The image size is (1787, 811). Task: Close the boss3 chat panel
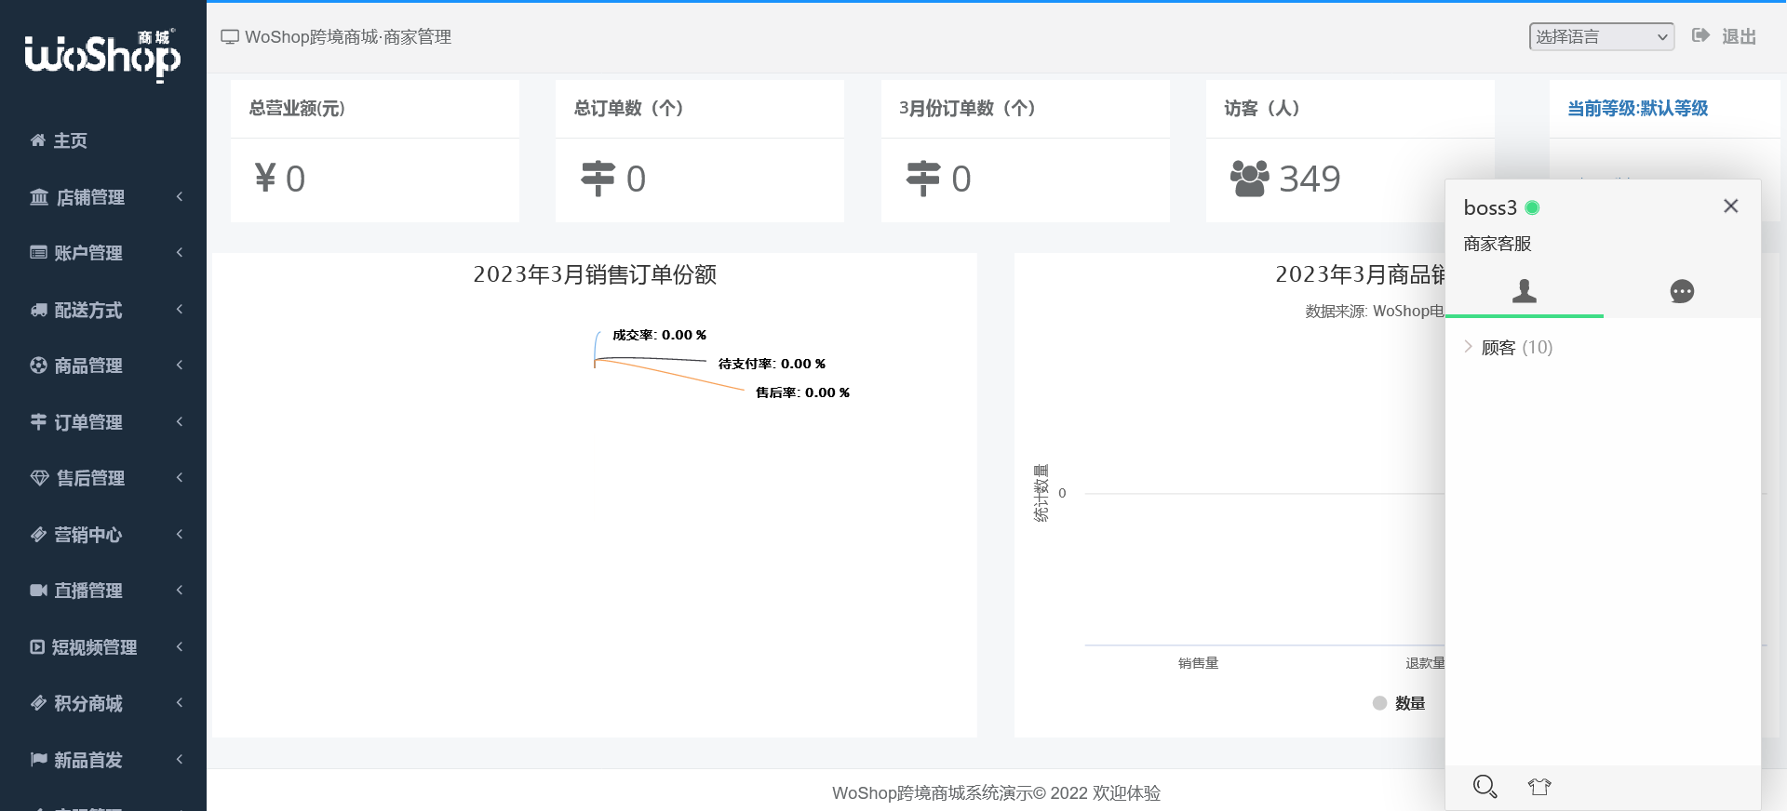(1730, 206)
